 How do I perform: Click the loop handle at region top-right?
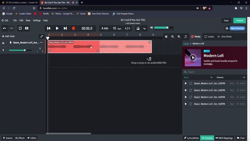[150, 42]
